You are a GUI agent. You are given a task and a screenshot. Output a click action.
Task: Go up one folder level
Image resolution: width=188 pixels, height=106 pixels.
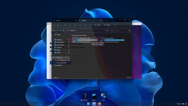coord(63,31)
